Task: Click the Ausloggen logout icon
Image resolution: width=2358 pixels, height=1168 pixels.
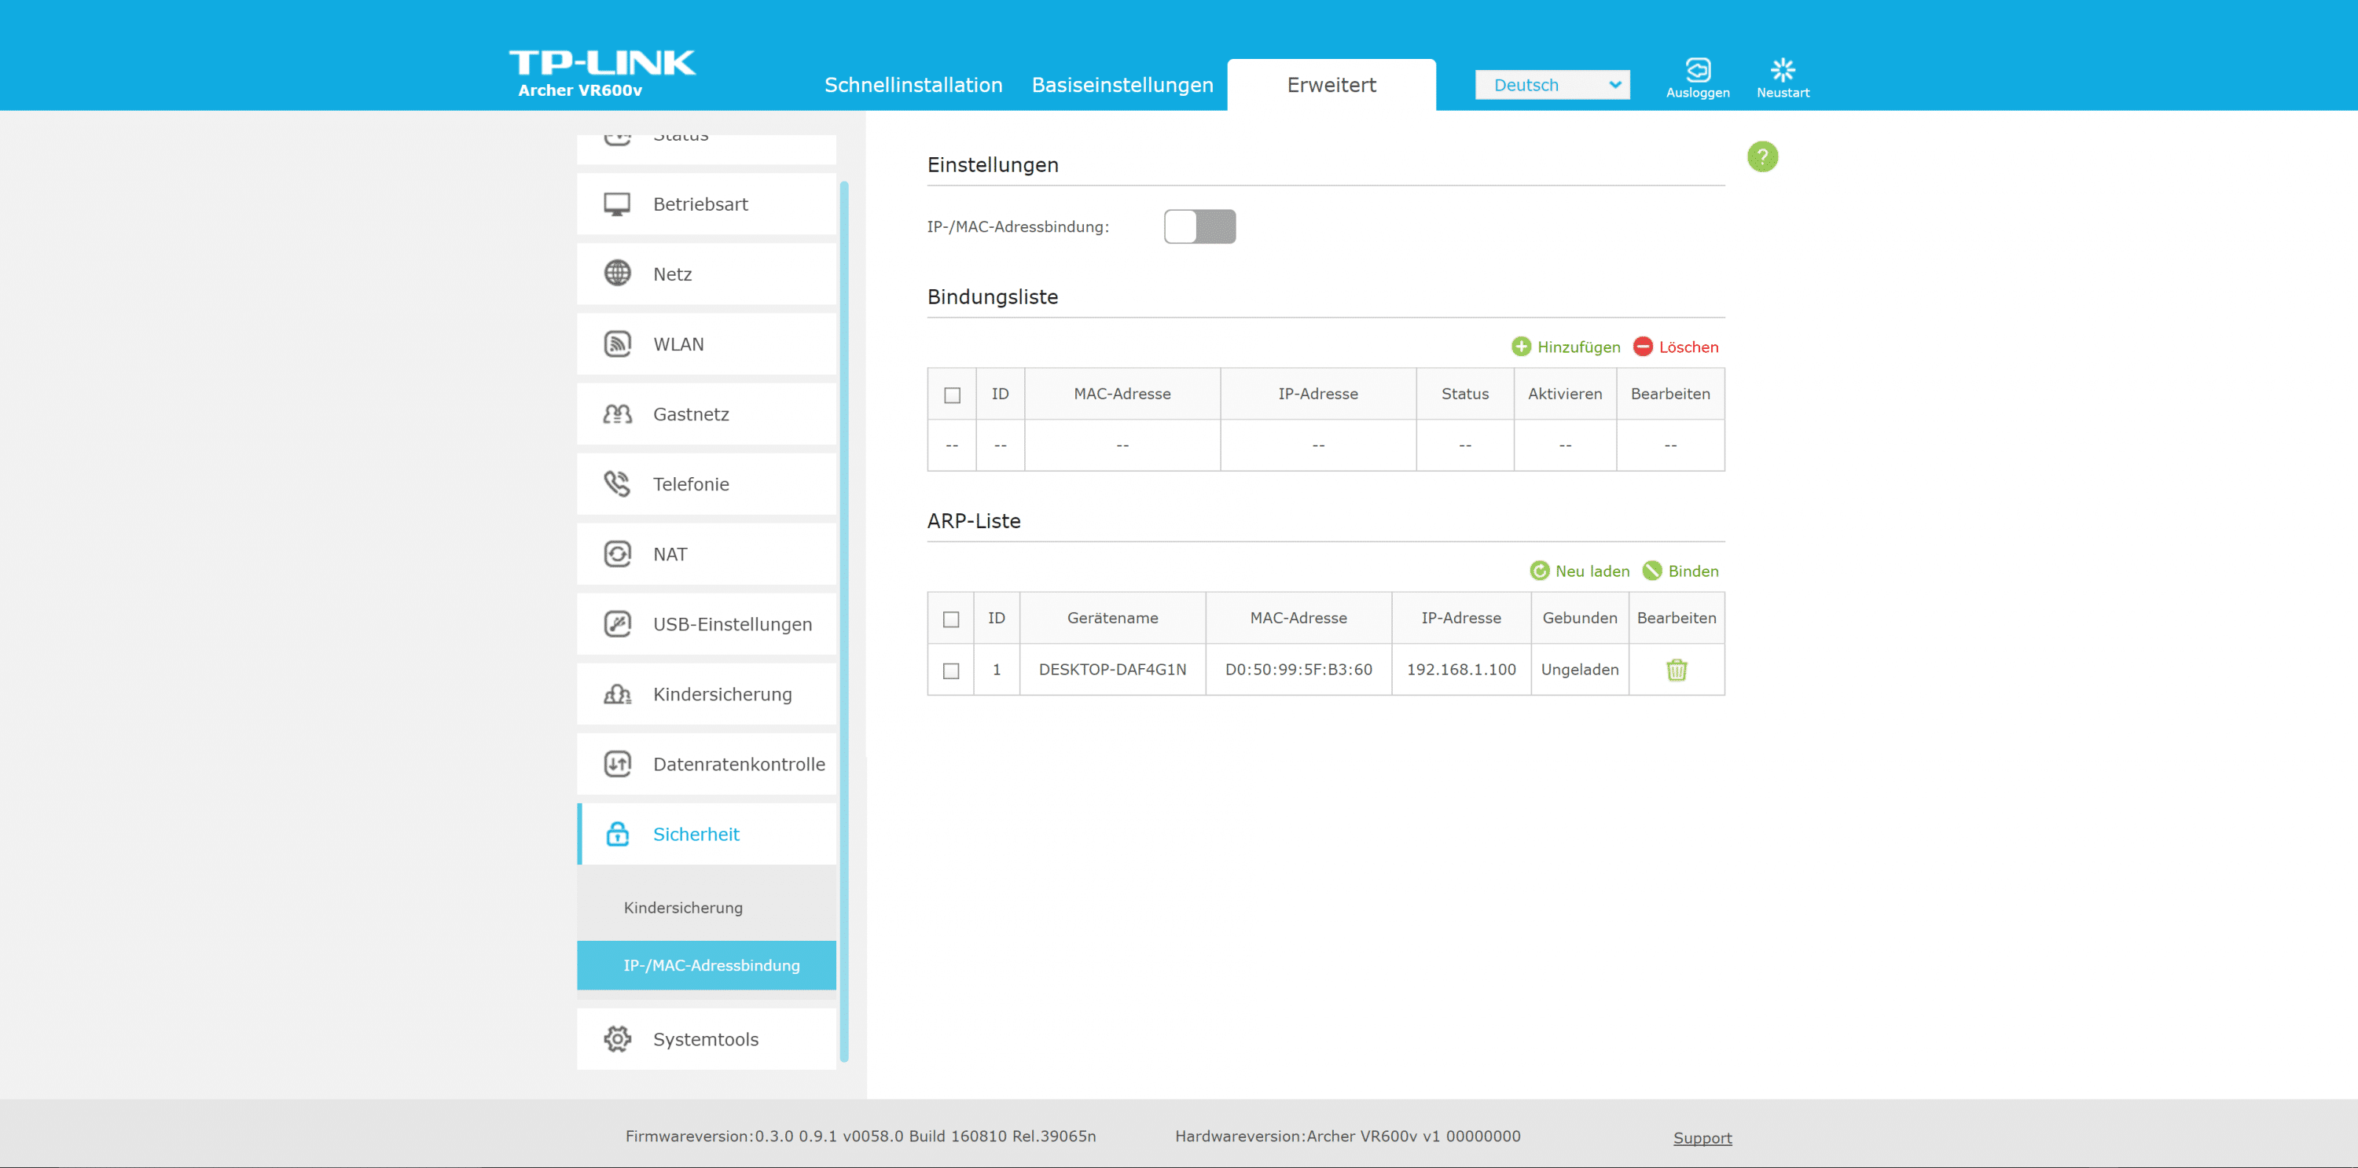Action: [1697, 71]
